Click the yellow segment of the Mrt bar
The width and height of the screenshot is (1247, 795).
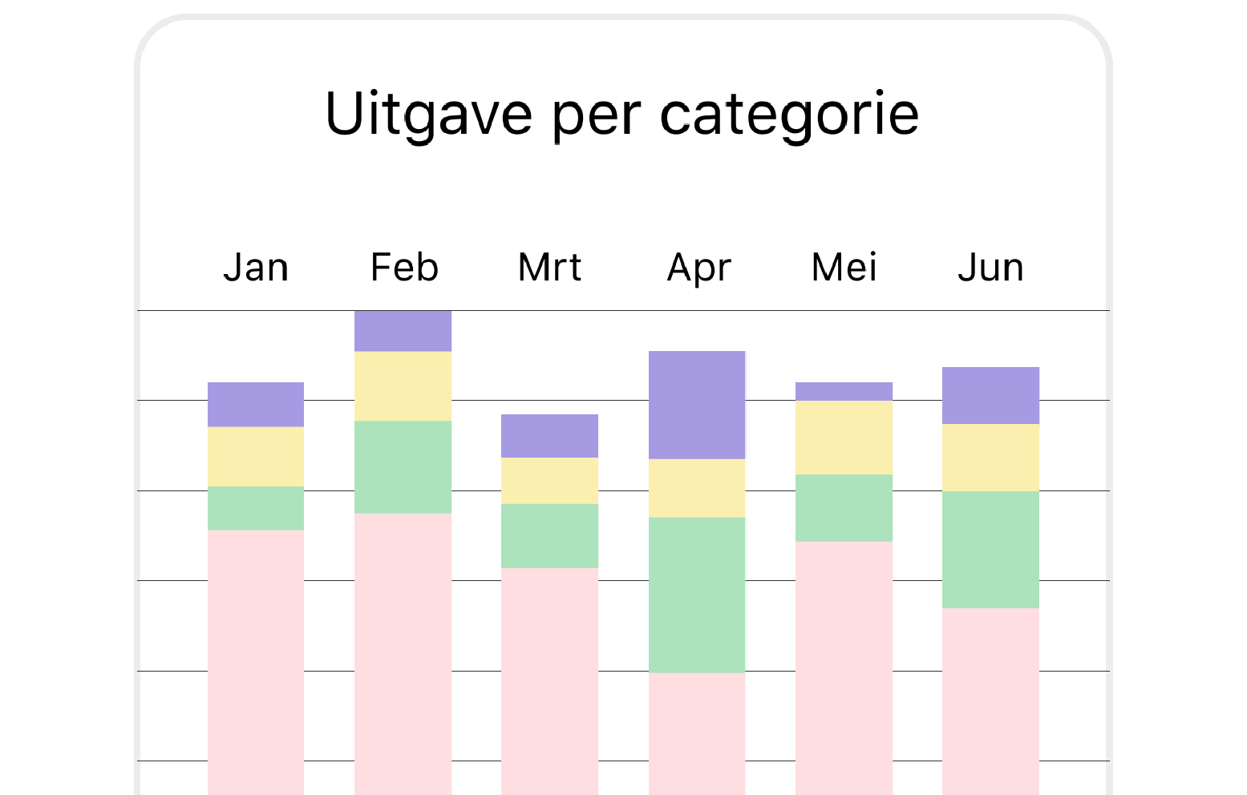pyautogui.click(x=549, y=481)
